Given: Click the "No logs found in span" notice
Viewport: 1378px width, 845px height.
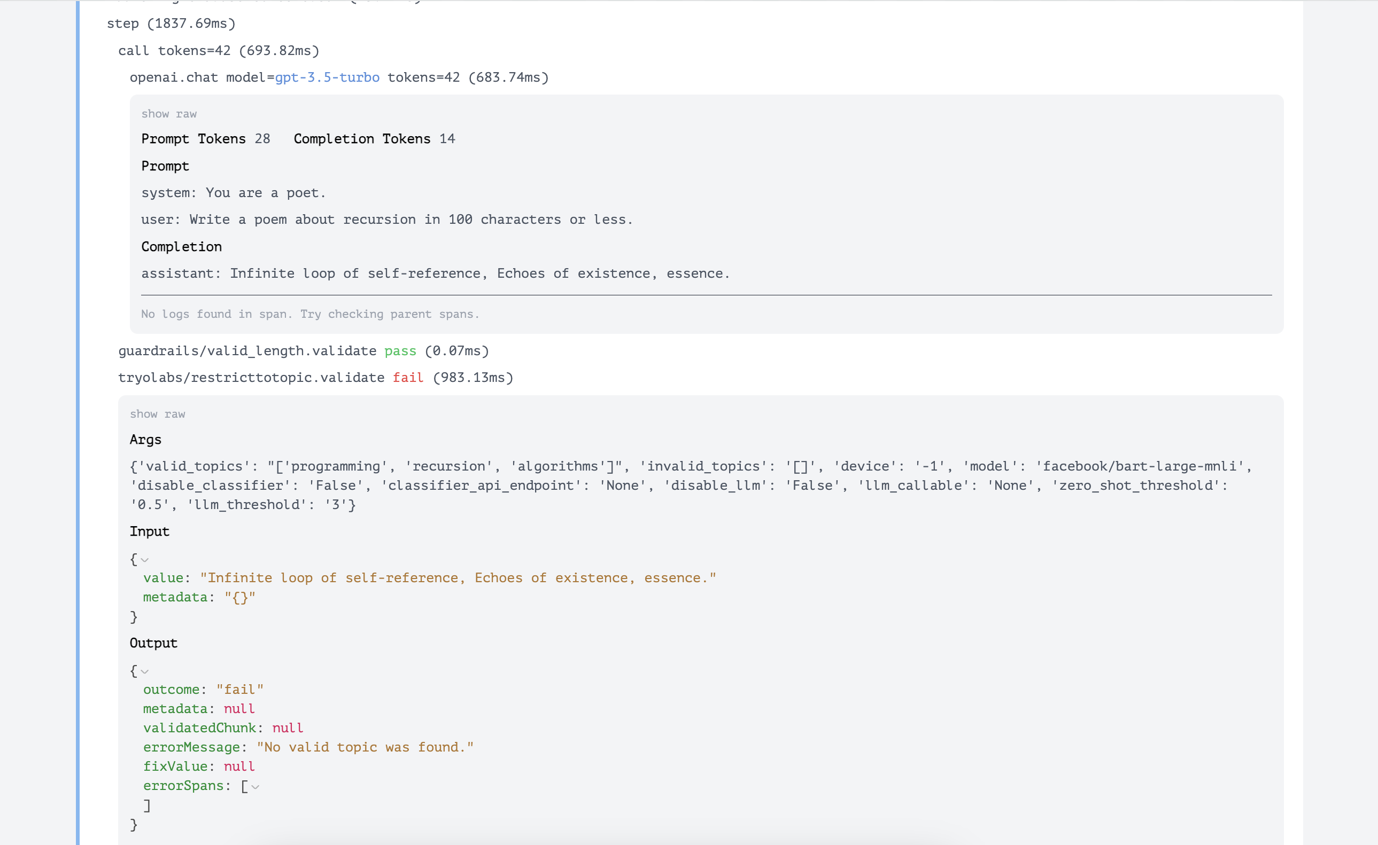Looking at the screenshot, I should point(310,314).
